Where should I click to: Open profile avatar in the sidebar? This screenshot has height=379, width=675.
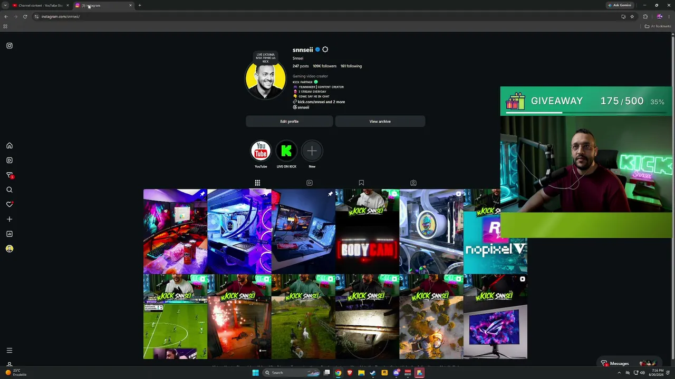click(9, 248)
